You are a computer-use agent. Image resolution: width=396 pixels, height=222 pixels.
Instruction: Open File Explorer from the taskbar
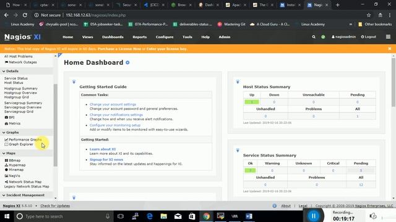(163, 216)
